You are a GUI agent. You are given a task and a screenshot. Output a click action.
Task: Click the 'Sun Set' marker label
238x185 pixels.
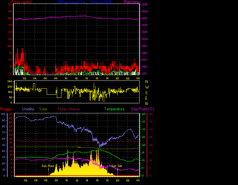116,166
